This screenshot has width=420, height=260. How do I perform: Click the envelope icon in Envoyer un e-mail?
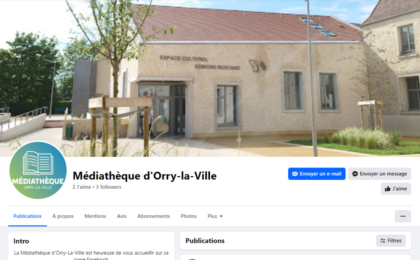point(295,174)
